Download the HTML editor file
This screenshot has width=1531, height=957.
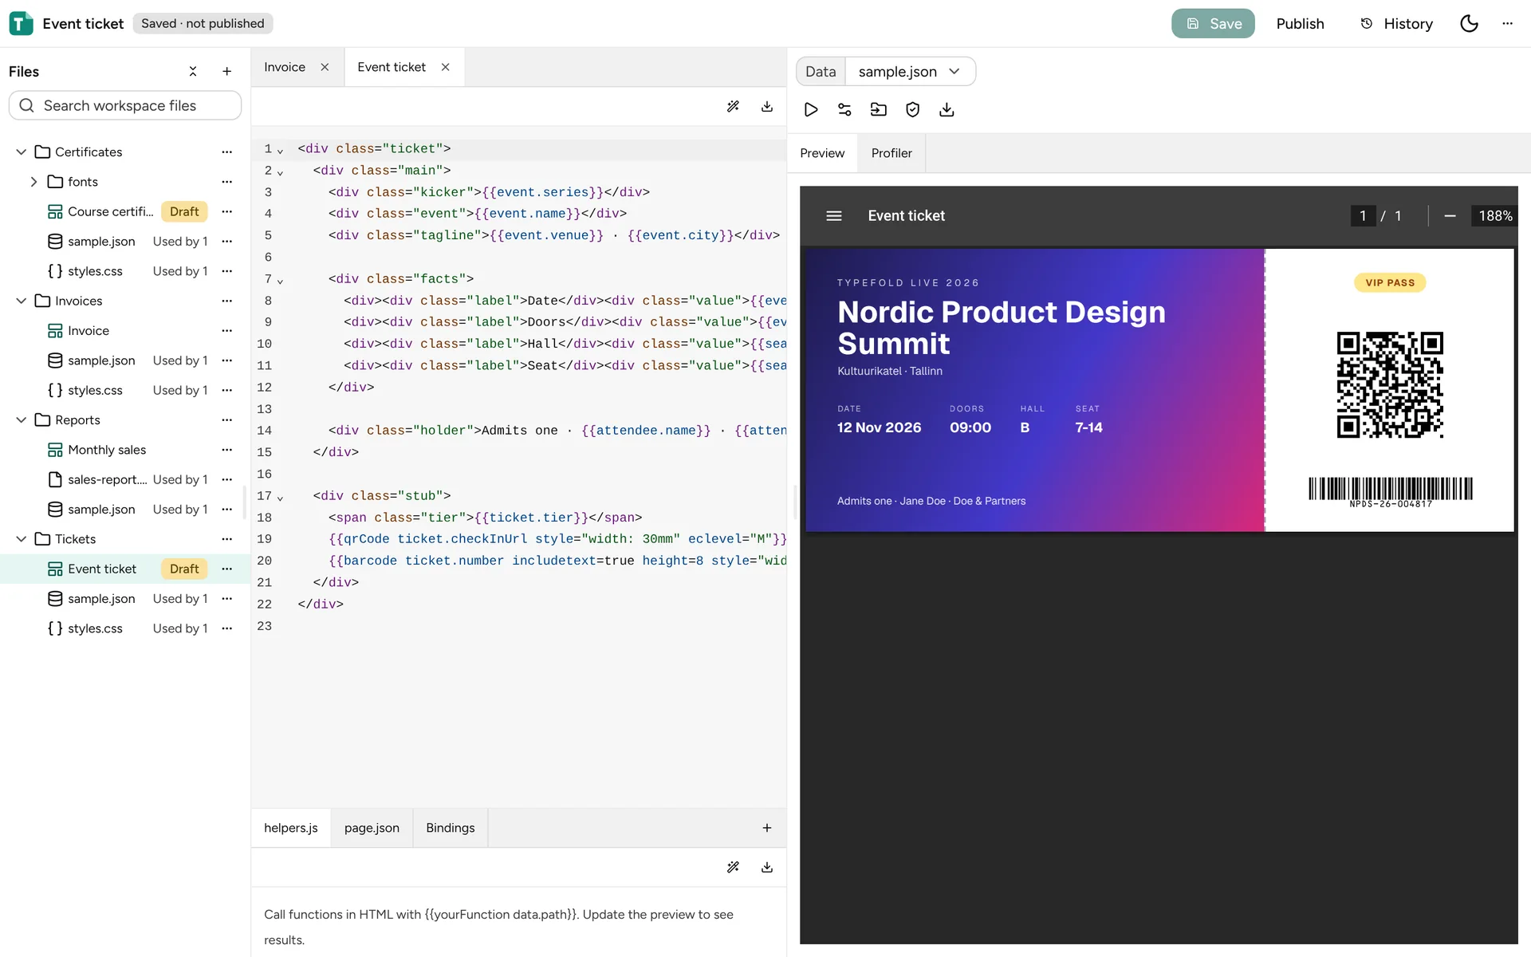(767, 107)
